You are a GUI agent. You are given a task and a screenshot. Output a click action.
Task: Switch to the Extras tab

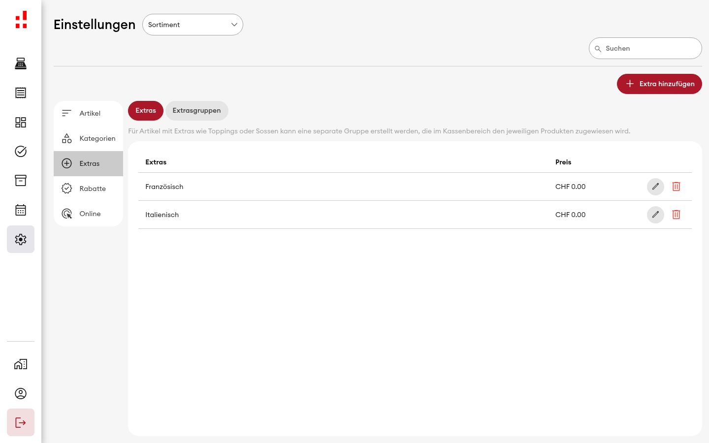pyautogui.click(x=146, y=111)
